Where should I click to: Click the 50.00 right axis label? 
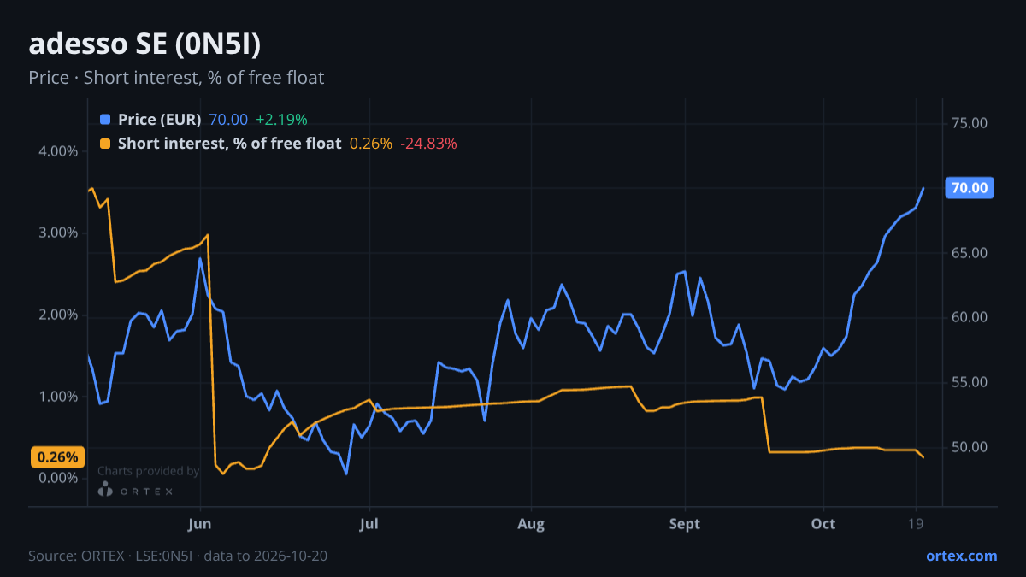(x=970, y=447)
